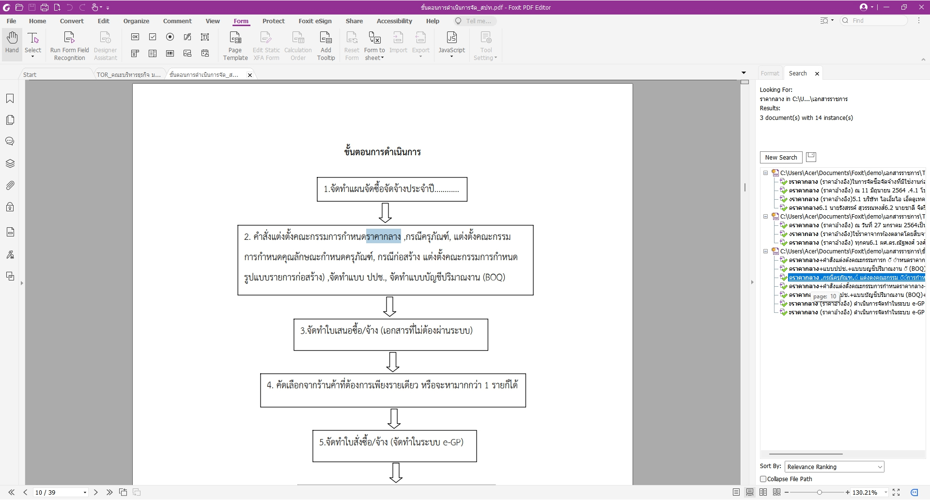The height and width of the screenshot is (500, 930).
Task: Open the Layers panel
Action: click(x=10, y=163)
